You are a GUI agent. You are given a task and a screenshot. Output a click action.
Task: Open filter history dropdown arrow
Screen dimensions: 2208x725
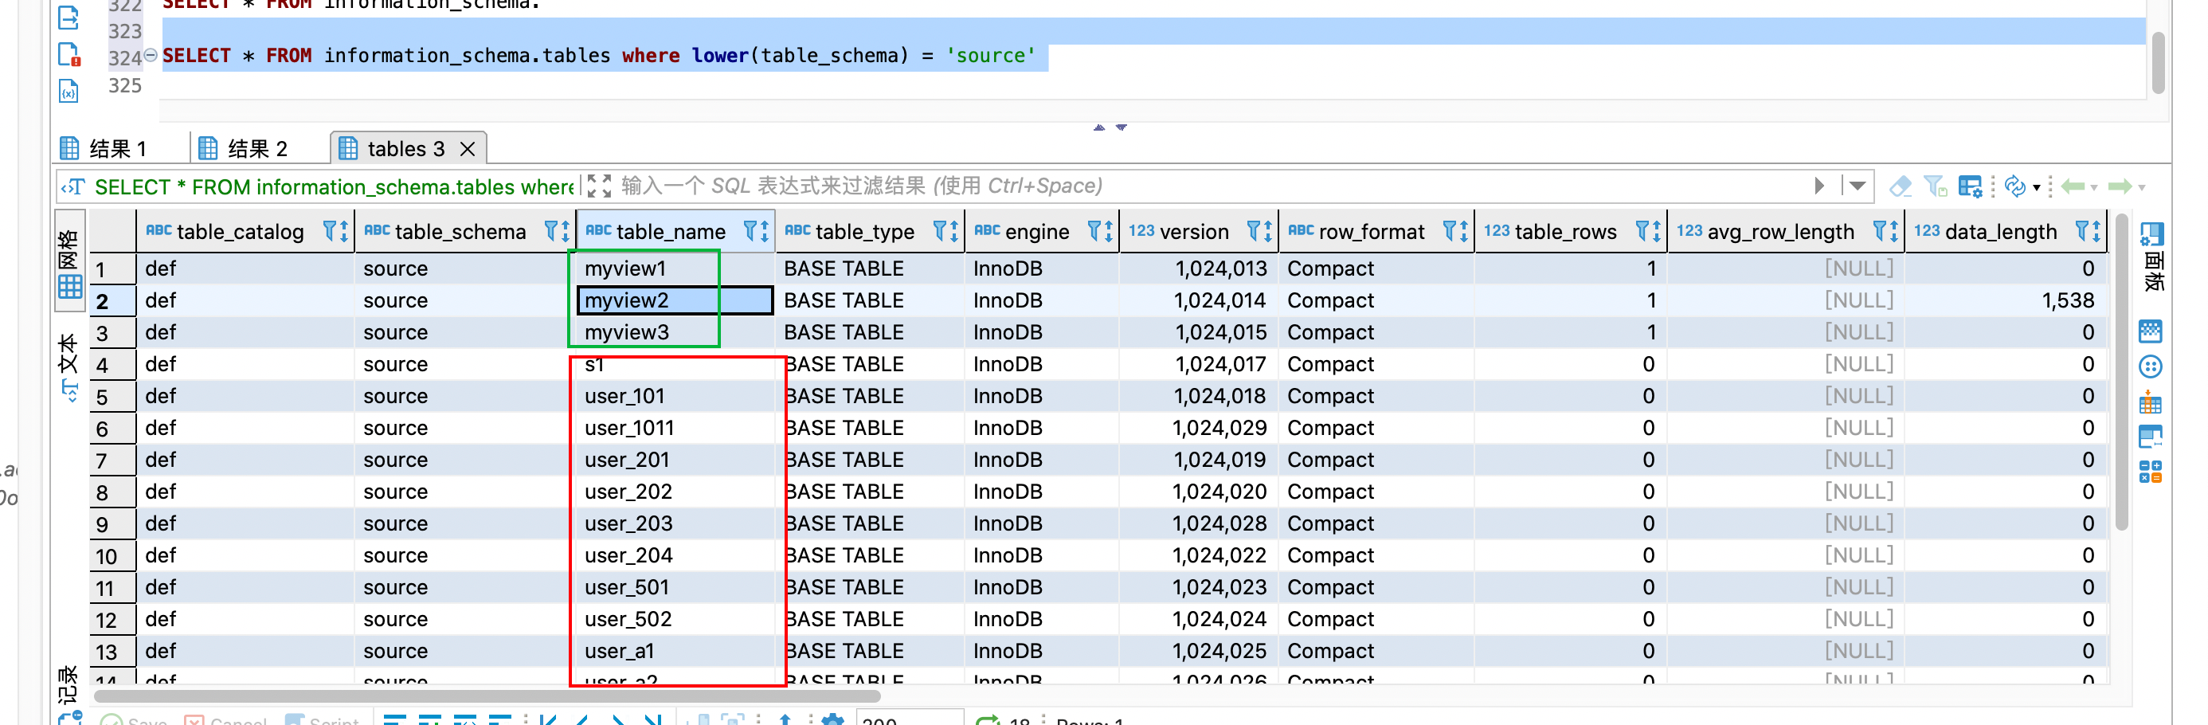(1858, 186)
